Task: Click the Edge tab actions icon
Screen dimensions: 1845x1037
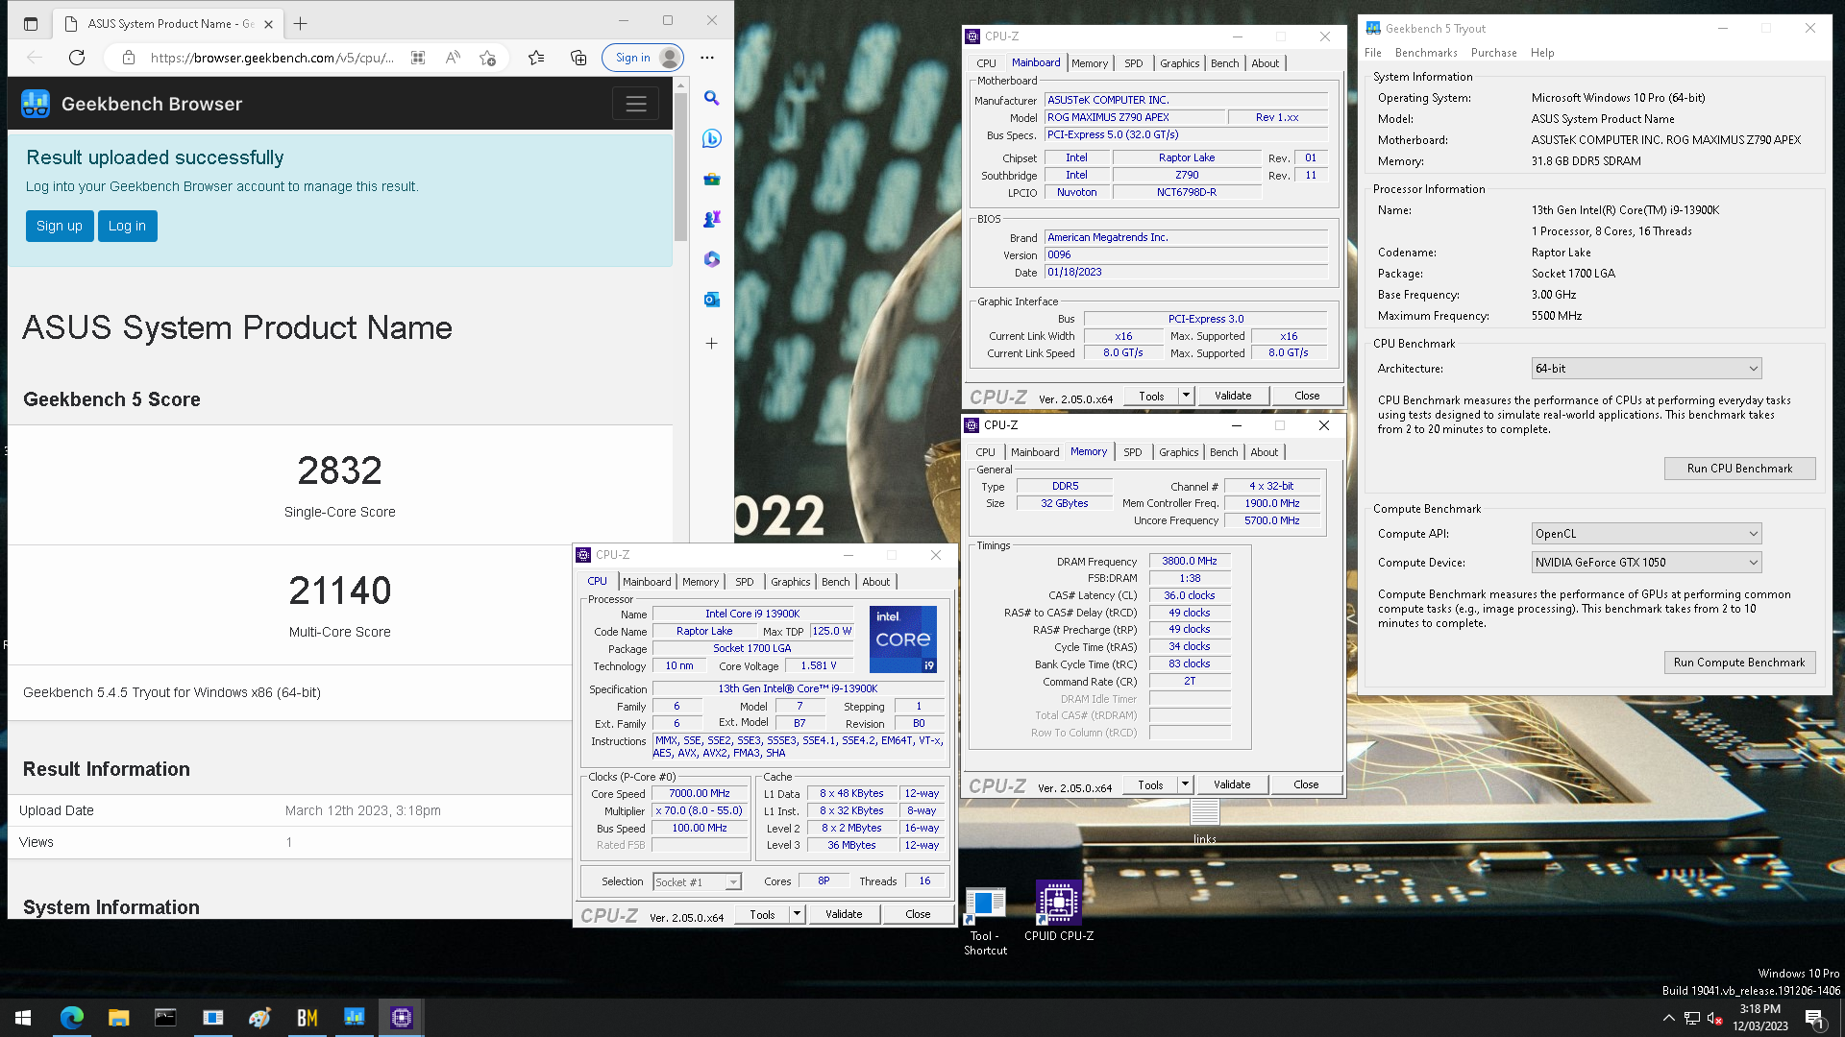Action: 31,23
